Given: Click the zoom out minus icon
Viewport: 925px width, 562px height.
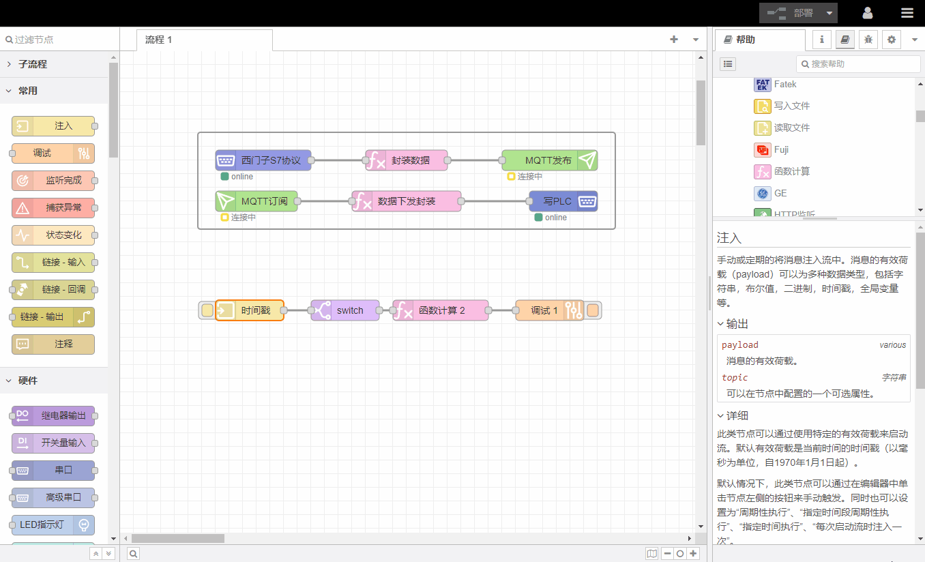Looking at the screenshot, I should tap(667, 554).
